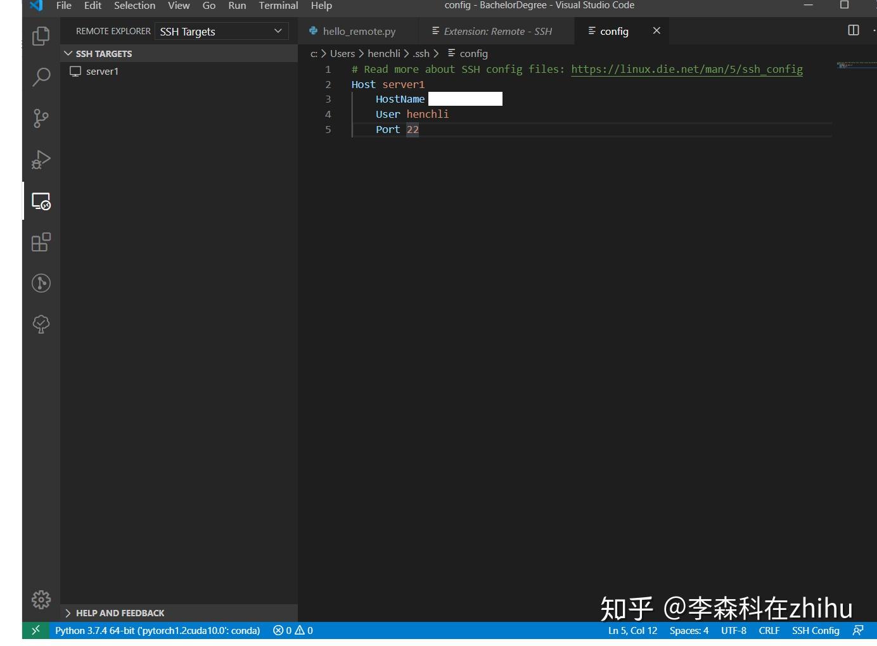
Task: Click the errors and warnings indicator
Action: point(292,630)
